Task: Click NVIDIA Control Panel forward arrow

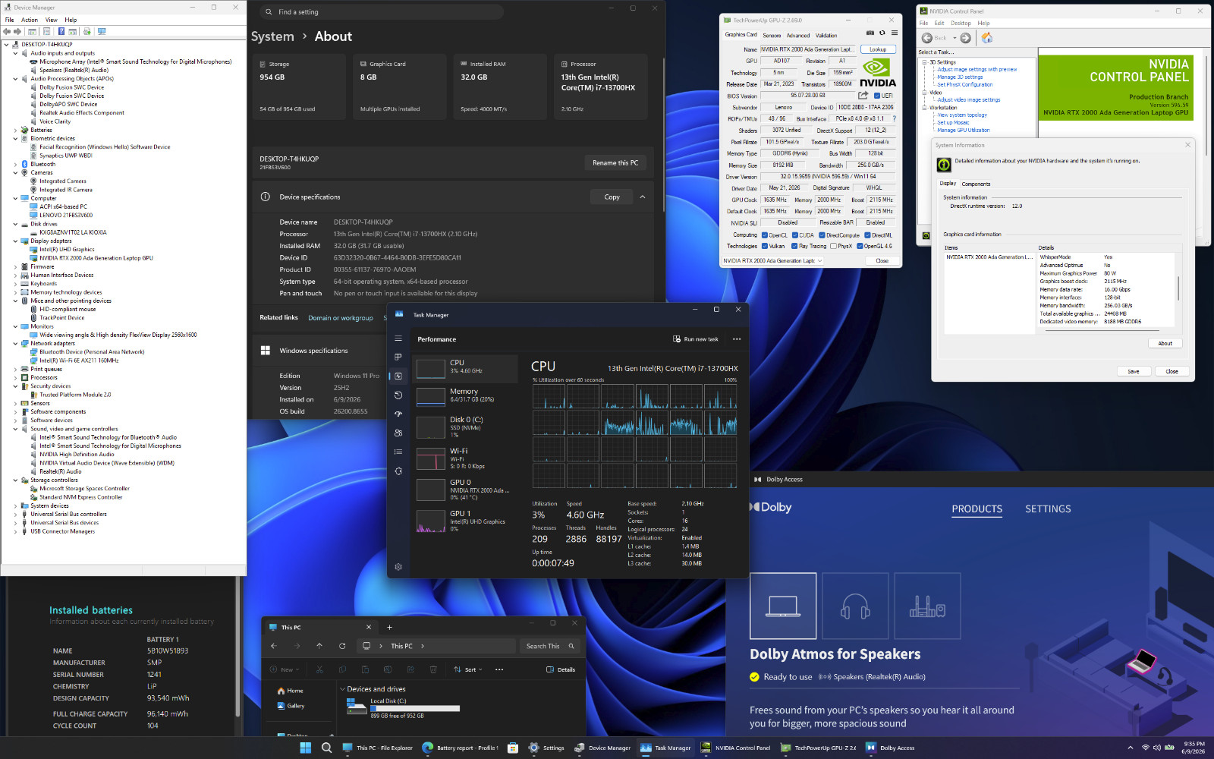Action: click(965, 38)
